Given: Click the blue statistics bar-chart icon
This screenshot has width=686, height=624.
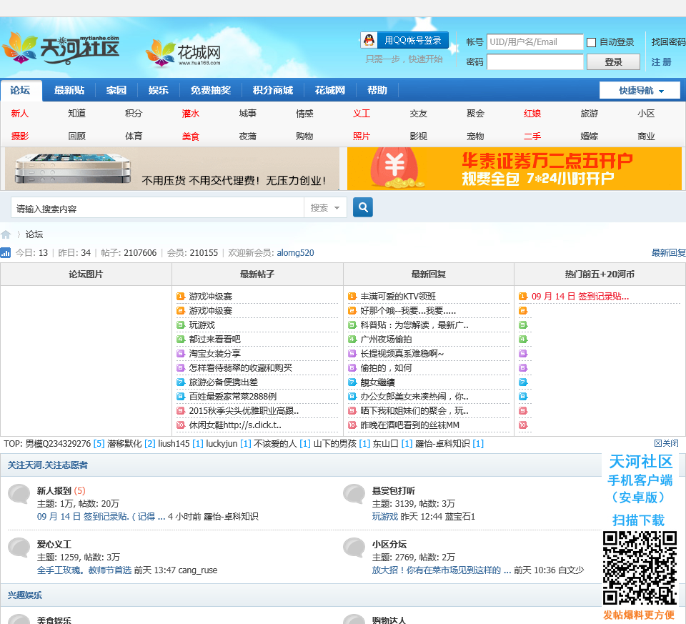Looking at the screenshot, I should [x=5, y=252].
